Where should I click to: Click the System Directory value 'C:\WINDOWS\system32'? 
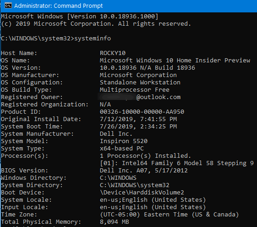135,185
